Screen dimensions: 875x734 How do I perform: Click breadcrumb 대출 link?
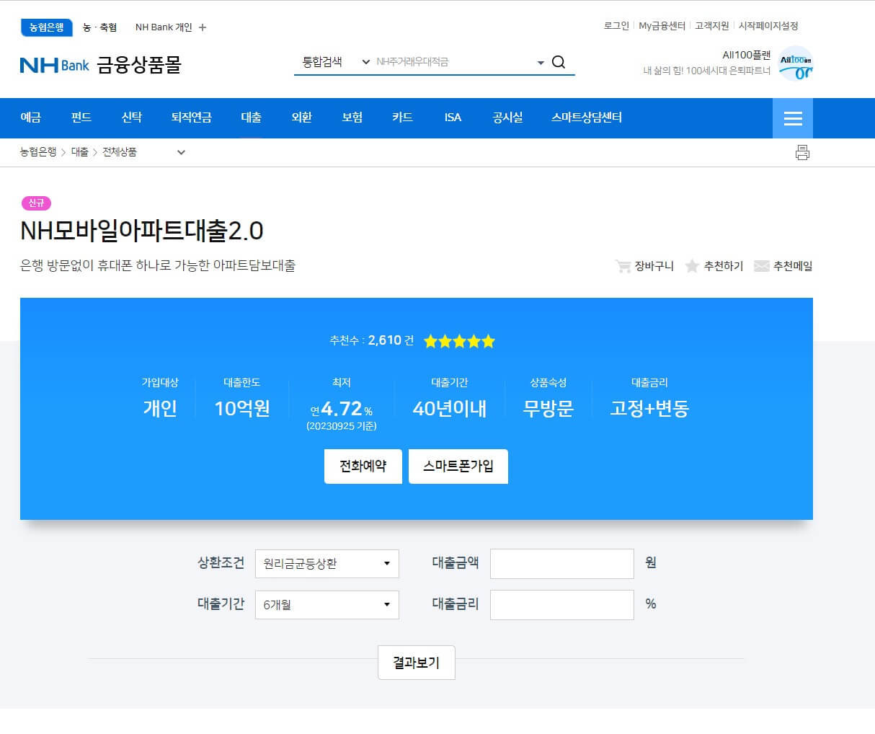[80, 152]
